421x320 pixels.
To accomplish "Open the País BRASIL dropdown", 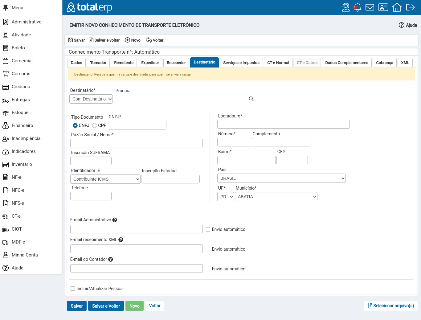I will pyautogui.click(x=281, y=178).
